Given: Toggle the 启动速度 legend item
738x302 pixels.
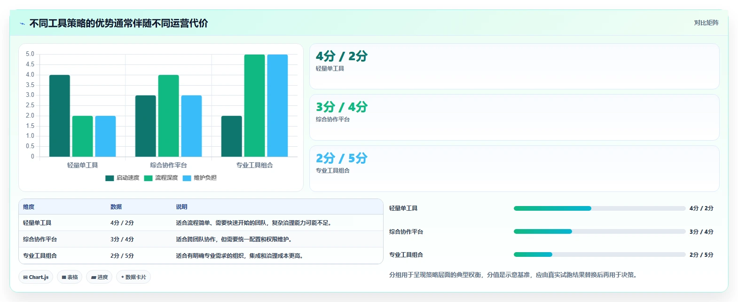Looking at the screenshot, I should [122, 178].
